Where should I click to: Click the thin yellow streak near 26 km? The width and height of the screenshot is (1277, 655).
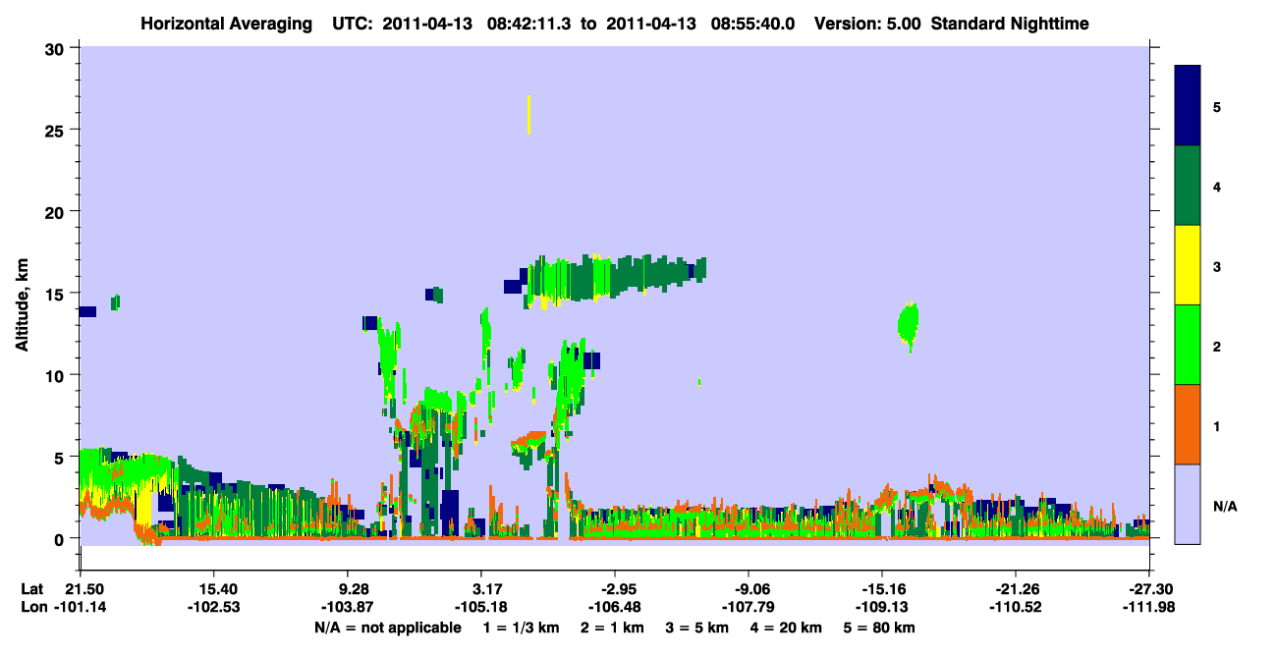[x=529, y=115]
